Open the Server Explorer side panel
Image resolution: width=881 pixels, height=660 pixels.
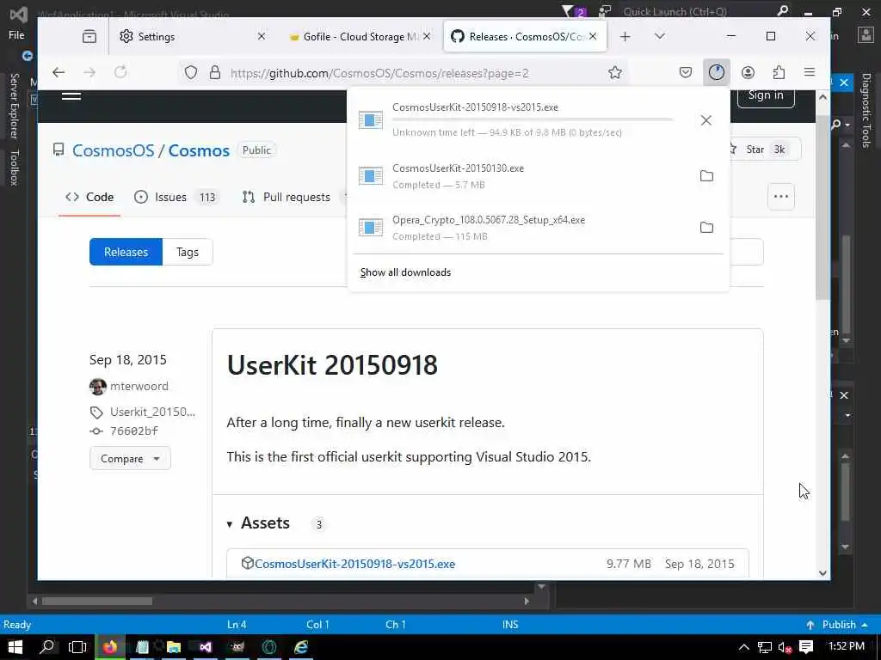pyautogui.click(x=14, y=106)
